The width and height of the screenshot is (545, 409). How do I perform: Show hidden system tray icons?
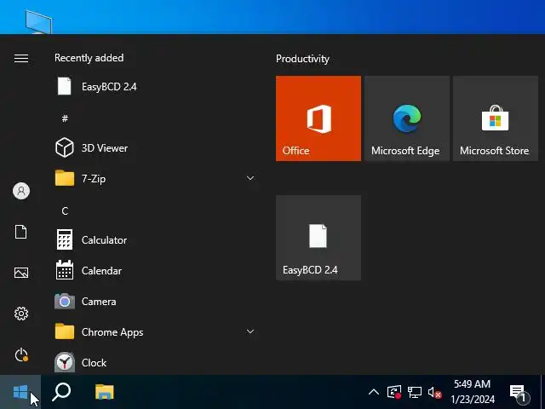click(x=374, y=392)
